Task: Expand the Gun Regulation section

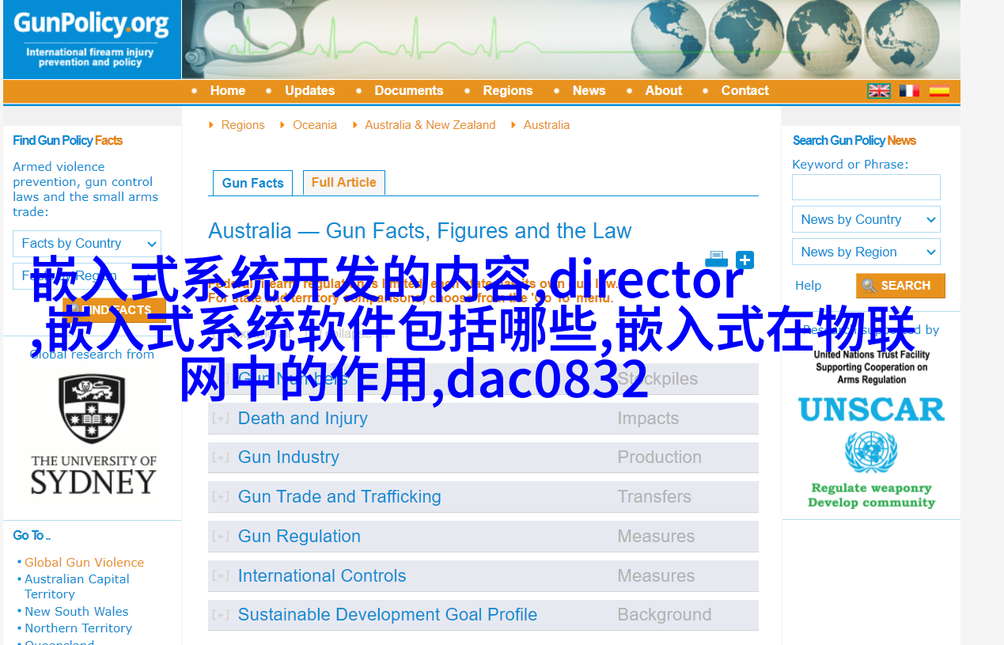Action: click(299, 537)
